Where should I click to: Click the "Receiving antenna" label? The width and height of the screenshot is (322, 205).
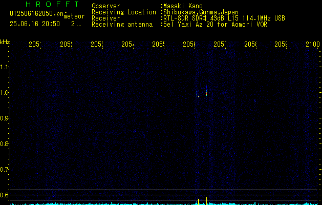pyautogui.click(x=122, y=25)
